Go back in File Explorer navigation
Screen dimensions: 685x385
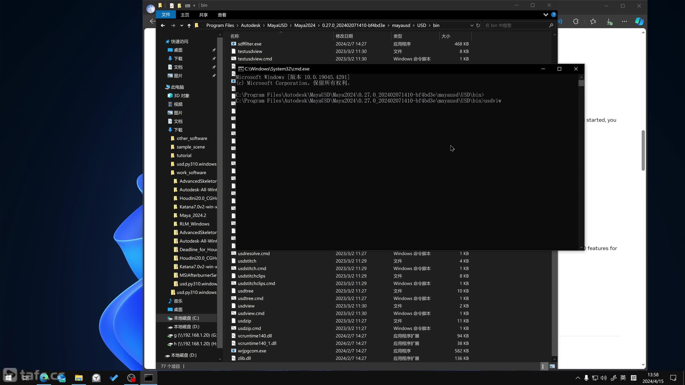click(163, 25)
